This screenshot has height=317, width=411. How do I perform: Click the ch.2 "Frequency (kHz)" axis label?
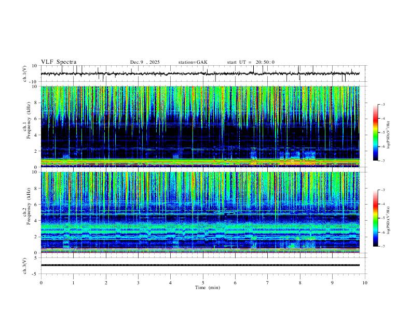coord(29,206)
